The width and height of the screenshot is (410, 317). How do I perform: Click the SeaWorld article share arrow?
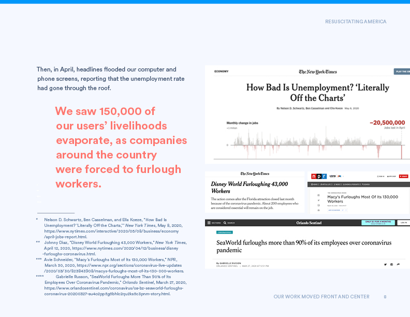398,265
